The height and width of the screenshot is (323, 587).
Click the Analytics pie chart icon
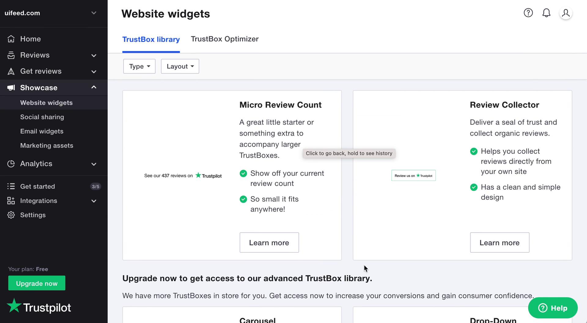(11, 164)
